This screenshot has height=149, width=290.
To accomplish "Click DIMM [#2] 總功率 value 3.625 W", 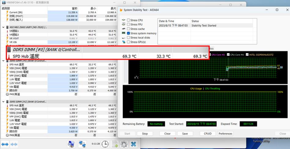I will [73, 132].
